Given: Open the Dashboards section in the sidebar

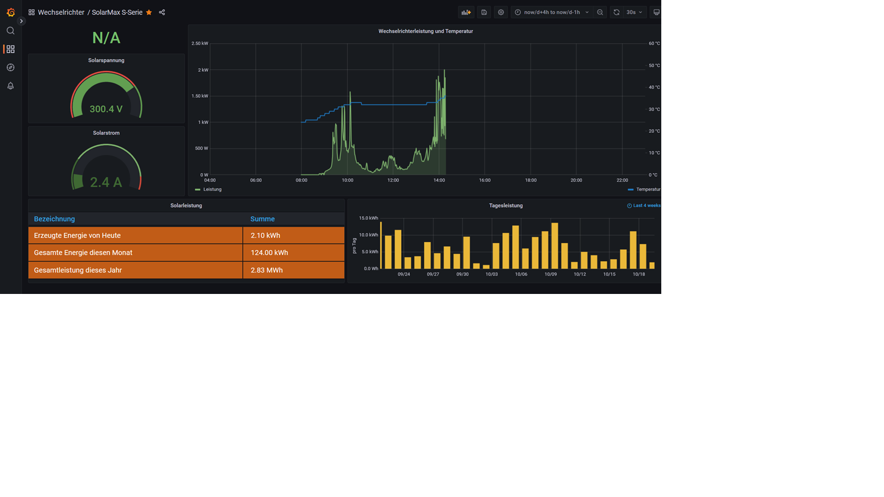Looking at the screenshot, I should pyautogui.click(x=10, y=49).
